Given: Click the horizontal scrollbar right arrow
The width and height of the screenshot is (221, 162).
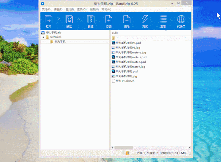Looking at the screenshot, I should point(189,148).
